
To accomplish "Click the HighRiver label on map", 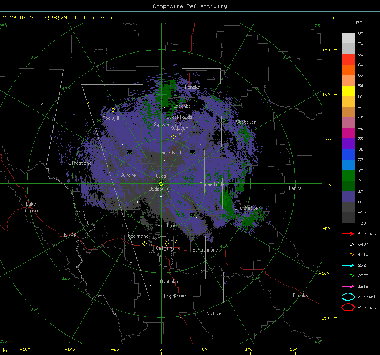I will pyautogui.click(x=175, y=296).
